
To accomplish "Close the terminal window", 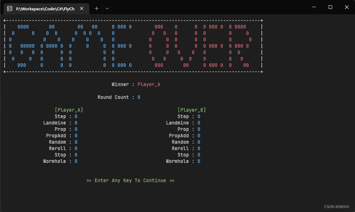I will point(347,7).
